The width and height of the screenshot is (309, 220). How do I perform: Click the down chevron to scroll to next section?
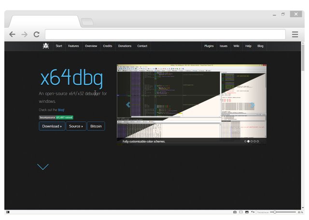click(43, 167)
